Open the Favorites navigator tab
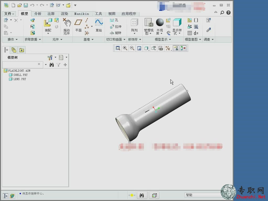This screenshot has width=268, height=201. coord(21,50)
